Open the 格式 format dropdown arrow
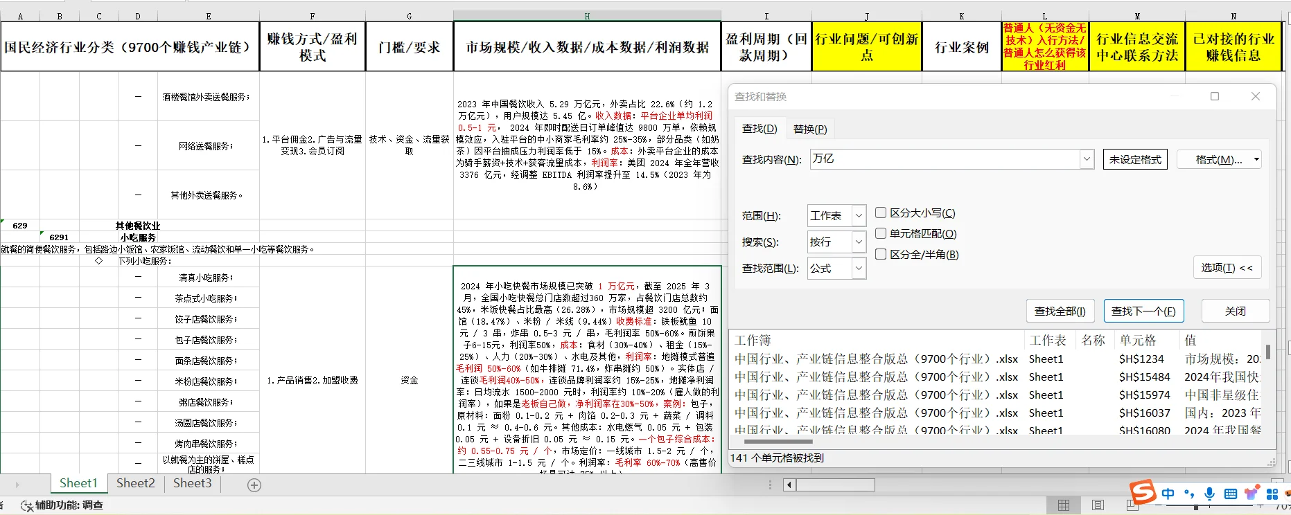 click(1256, 159)
